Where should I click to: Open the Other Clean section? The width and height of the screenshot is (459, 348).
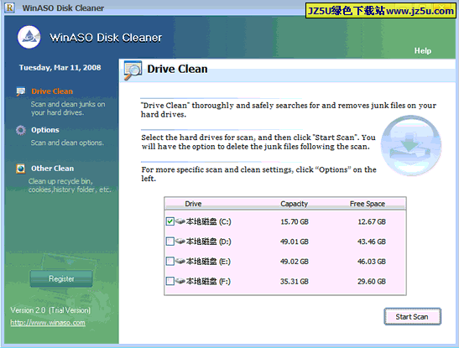pos(52,169)
